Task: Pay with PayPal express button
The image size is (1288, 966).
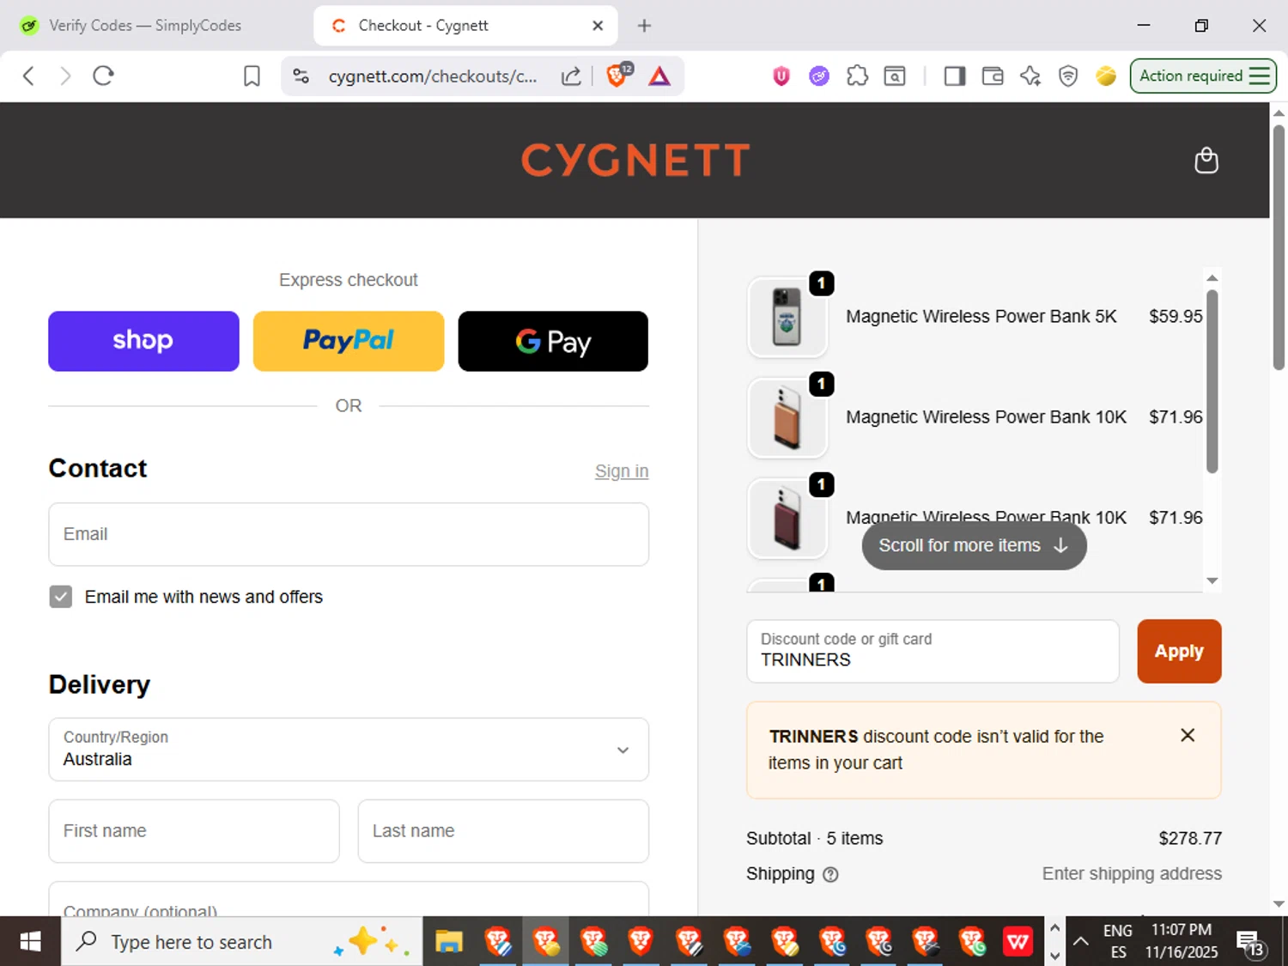Action: (x=349, y=341)
